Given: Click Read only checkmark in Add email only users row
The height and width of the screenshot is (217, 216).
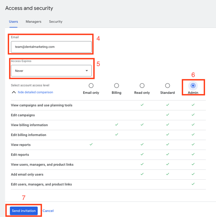Looking at the screenshot, I should click(x=142, y=174).
